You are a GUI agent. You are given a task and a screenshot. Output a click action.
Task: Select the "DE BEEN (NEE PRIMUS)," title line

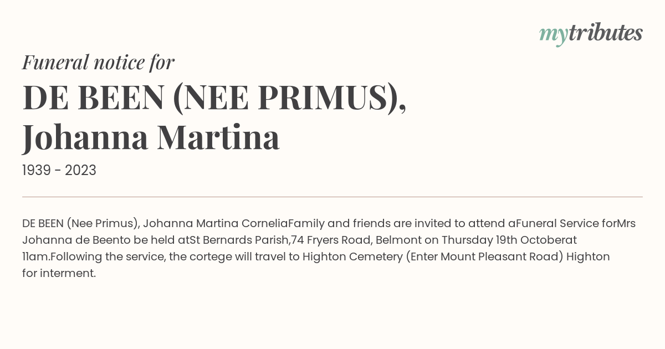pos(214,97)
